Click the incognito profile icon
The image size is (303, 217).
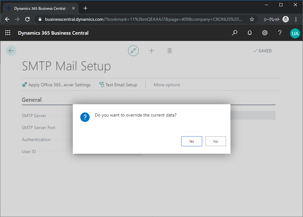coord(286,19)
